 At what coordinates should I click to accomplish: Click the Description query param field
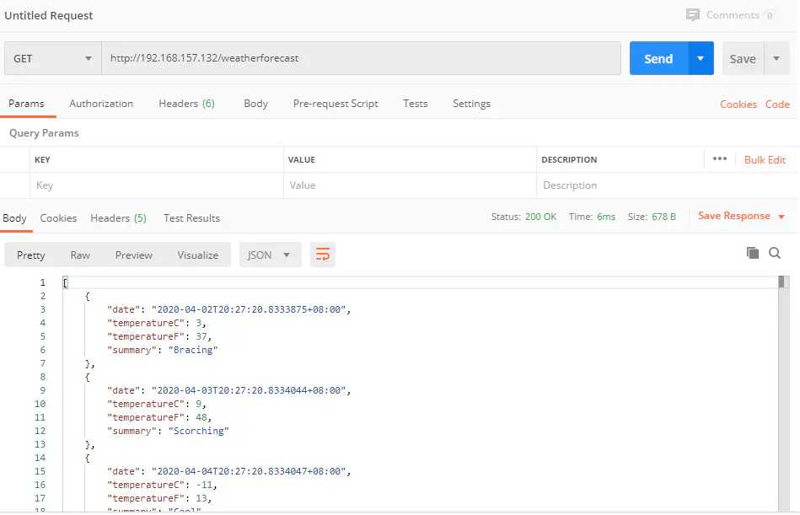point(666,185)
